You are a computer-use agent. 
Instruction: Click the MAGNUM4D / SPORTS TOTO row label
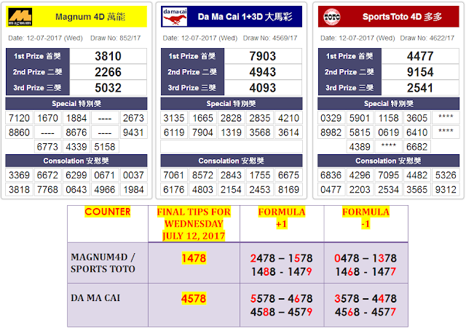(x=103, y=263)
